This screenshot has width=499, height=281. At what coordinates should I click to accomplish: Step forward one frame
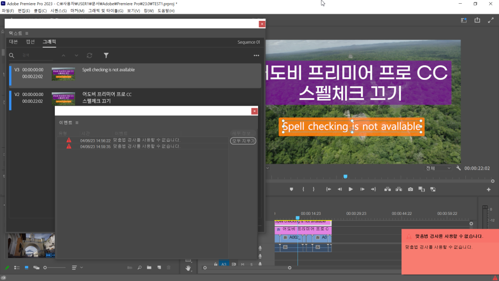point(362,189)
